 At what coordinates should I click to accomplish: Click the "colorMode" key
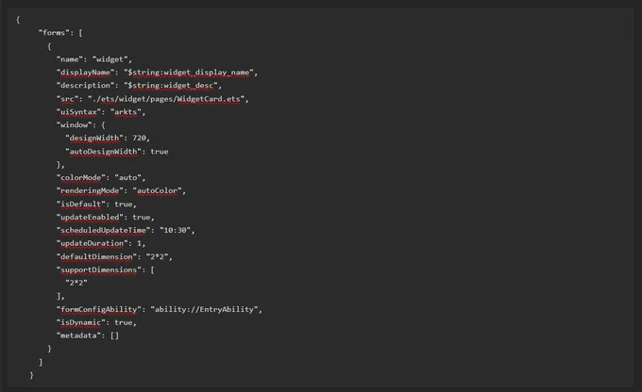click(x=80, y=178)
